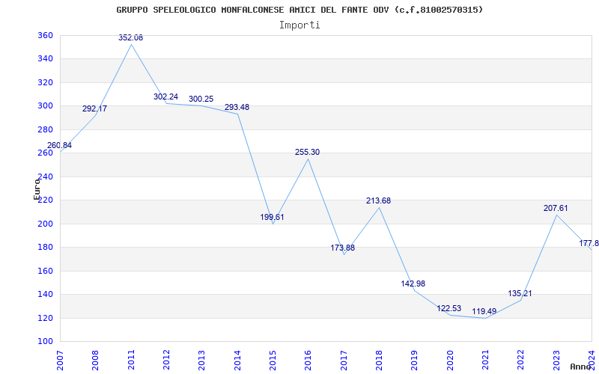Click the 2008 year label
The width and height of the screenshot is (599, 374).
click(96, 360)
